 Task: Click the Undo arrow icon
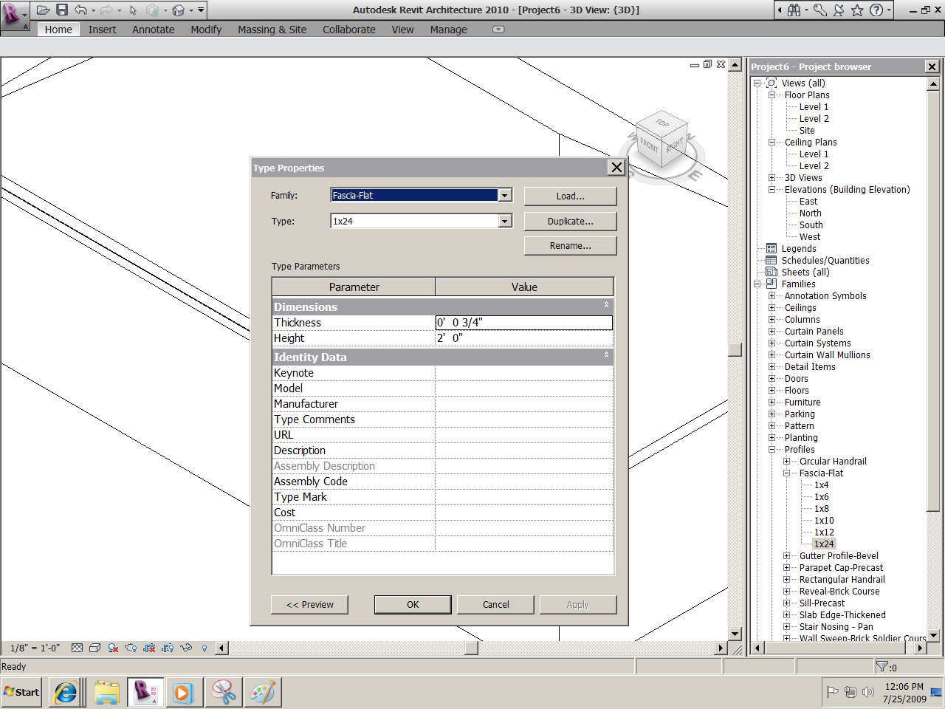(x=80, y=10)
